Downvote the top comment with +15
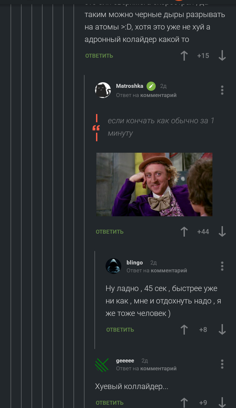Viewport: 236px width, 408px height. click(x=222, y=56)
